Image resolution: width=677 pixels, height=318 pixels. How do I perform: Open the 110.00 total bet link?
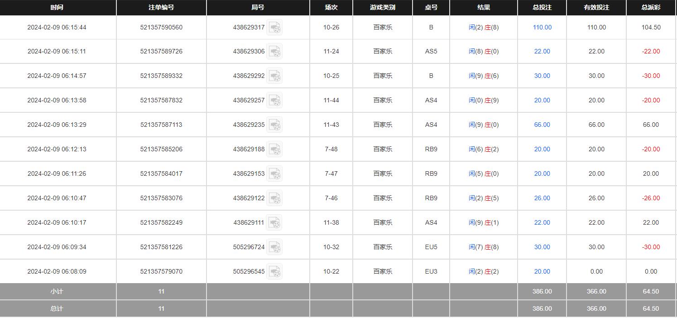[542, 27]
